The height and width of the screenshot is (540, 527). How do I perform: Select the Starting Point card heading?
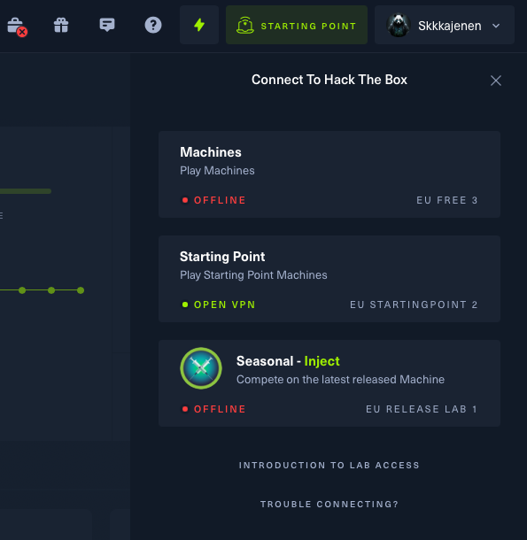222,257
